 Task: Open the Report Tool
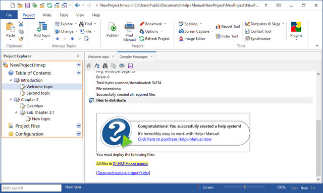pyautogui.click(x=228, y=26)
